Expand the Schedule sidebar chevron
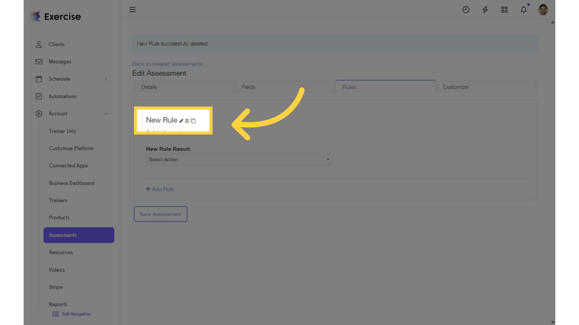579x325 pixels. pos(106,79)
